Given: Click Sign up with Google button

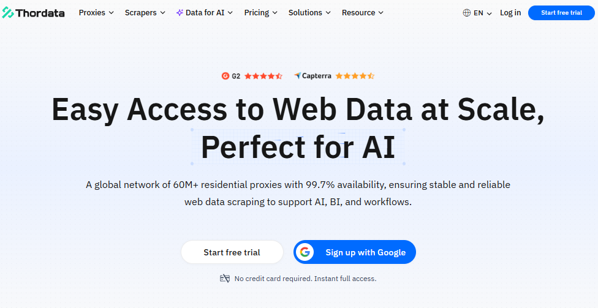Looking at the screenshot, I should [x=365, y=252].
